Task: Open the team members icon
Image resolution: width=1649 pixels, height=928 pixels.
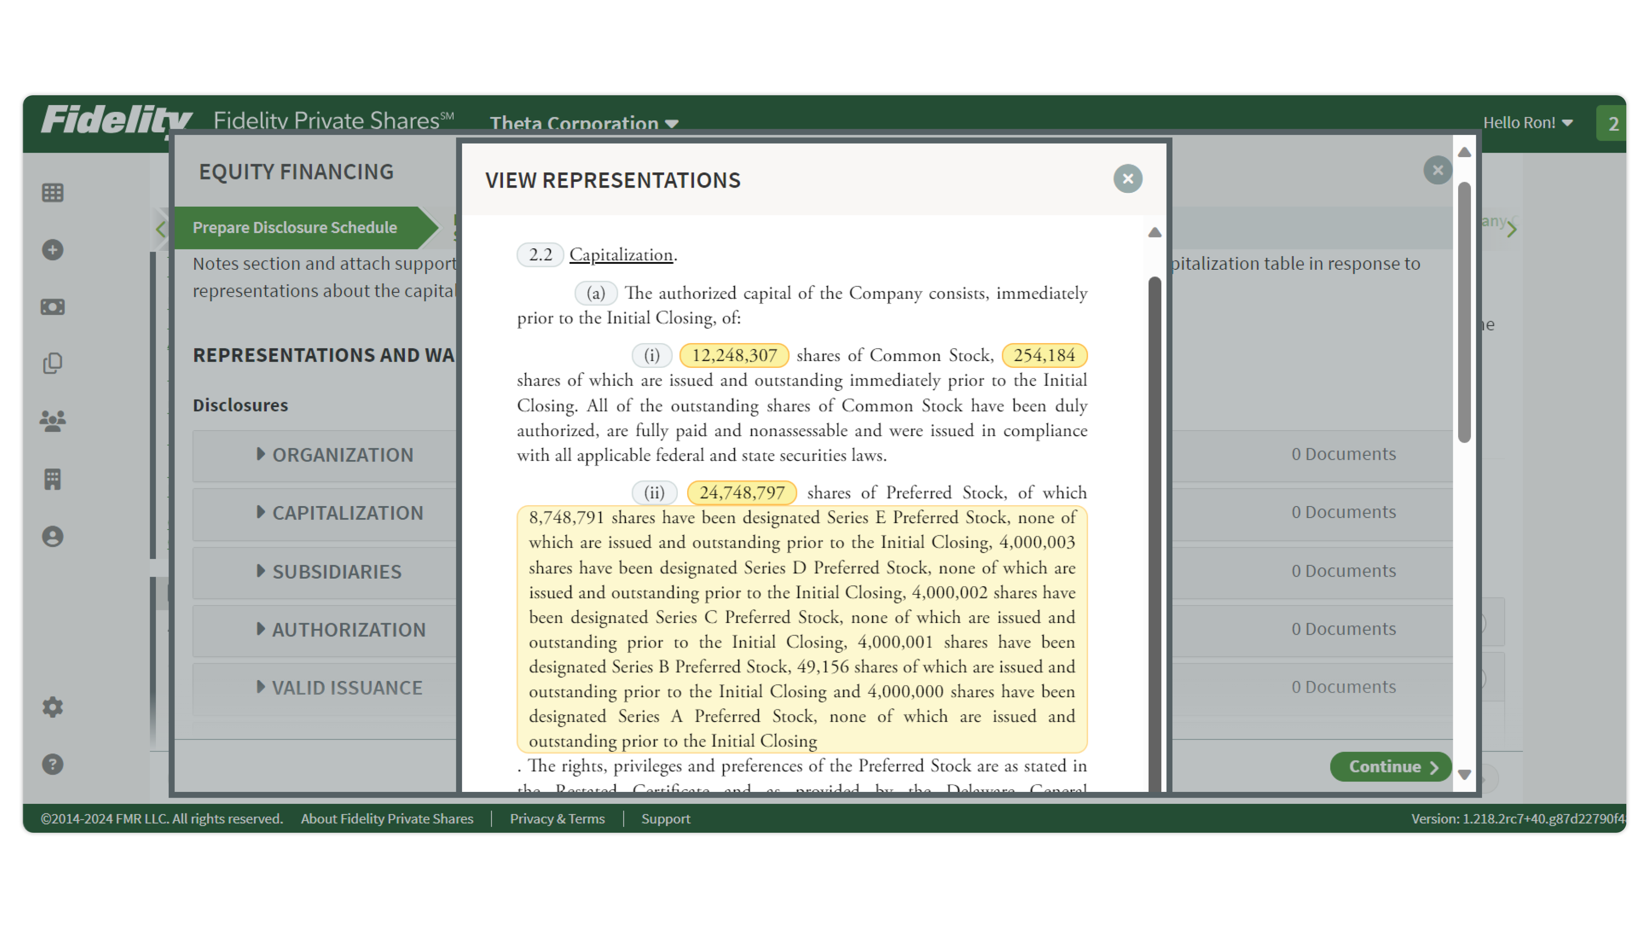Action: (52, 420)
